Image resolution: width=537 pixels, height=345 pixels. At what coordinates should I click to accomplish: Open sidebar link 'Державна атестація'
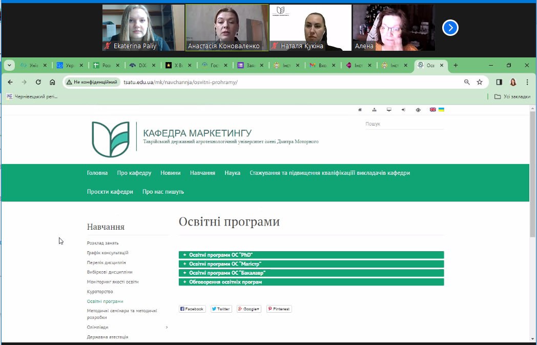[108, 337]
